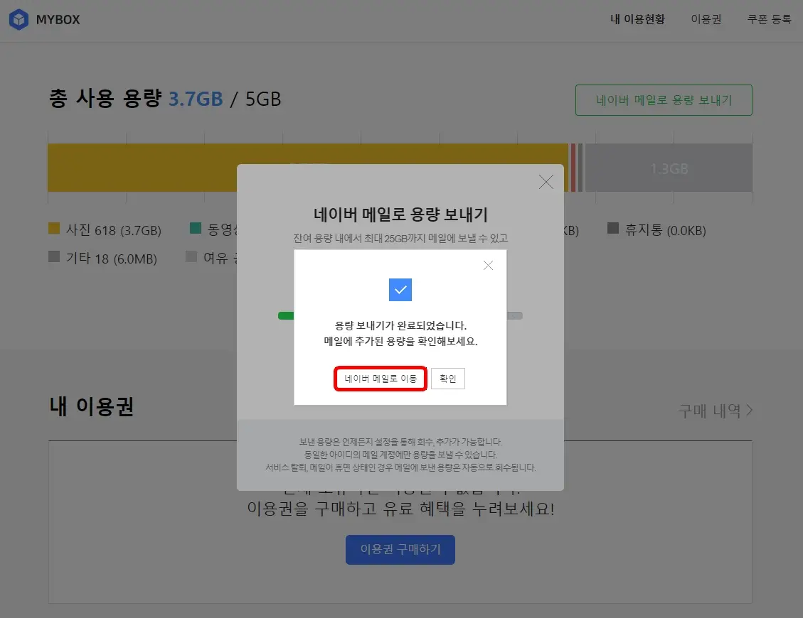Click the blue checkmark success icon
The height and width of the screenshot is (618, 803).
pos(400,289)
